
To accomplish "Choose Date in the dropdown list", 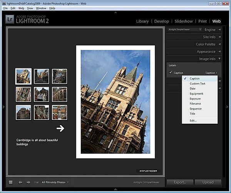I will coord(200,88).
